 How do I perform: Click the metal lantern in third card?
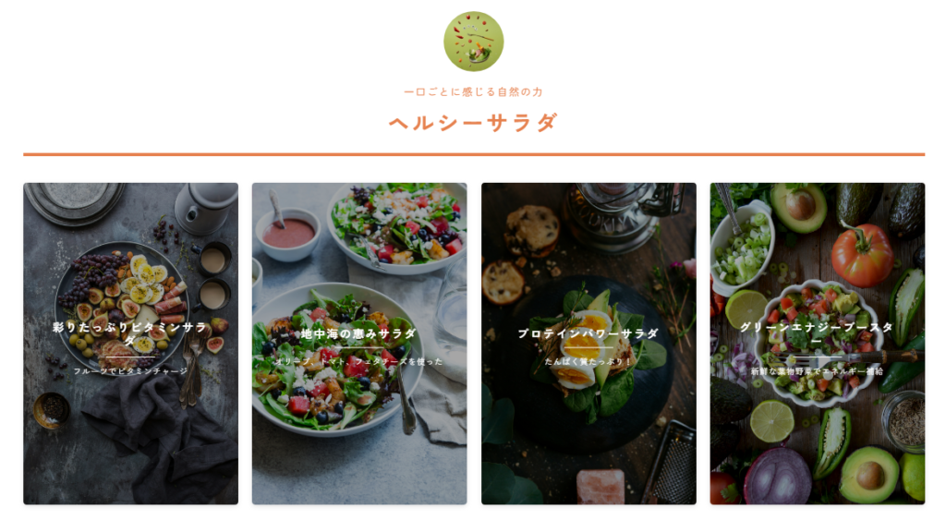click(x=620, y=214)
